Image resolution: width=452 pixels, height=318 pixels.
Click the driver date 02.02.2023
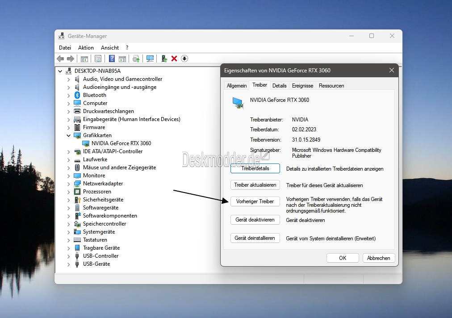(304, 130)
